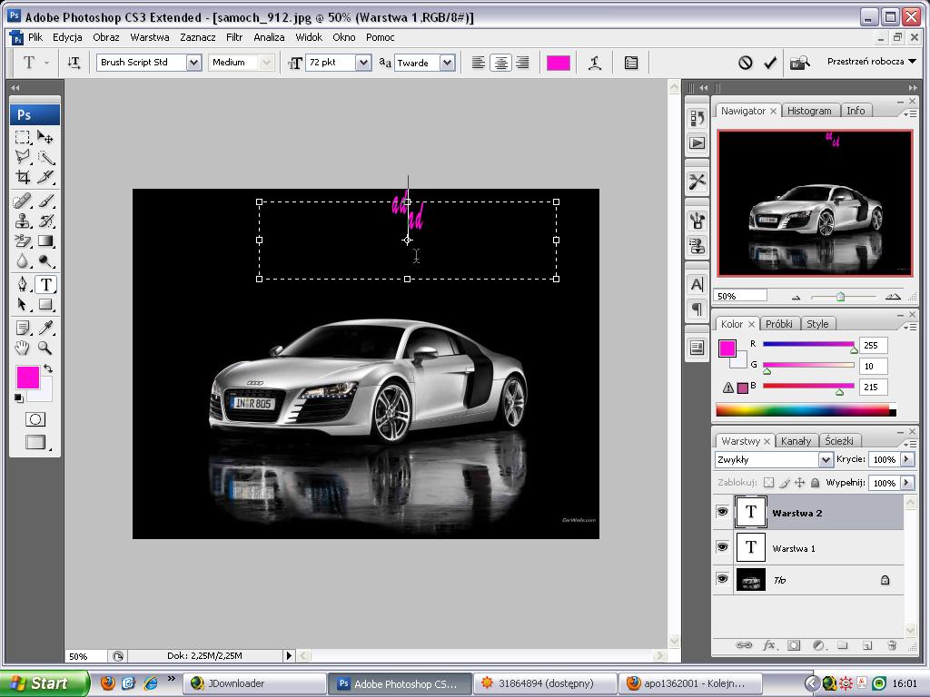
Task: Select the Eraser tool
Action: (23, 241)
